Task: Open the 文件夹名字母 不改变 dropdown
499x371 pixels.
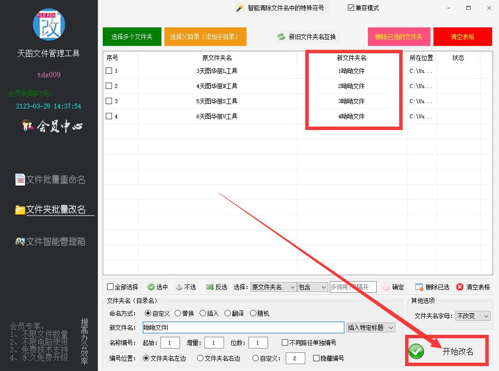Action: point(473,316)
